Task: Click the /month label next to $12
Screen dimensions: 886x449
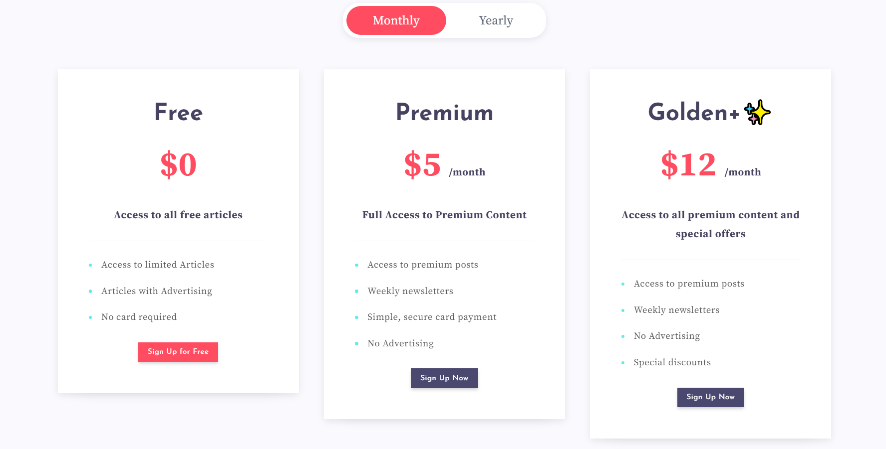Action: point(743,172)
